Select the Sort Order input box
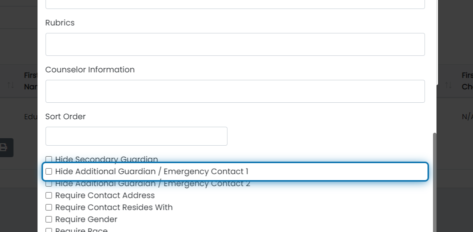 tap(136, 136)
